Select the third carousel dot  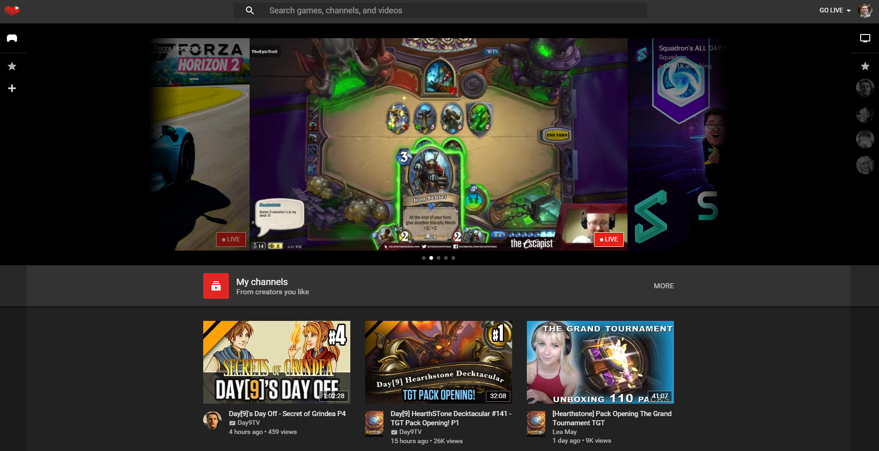pyautogui.click(x=439, y=258)
